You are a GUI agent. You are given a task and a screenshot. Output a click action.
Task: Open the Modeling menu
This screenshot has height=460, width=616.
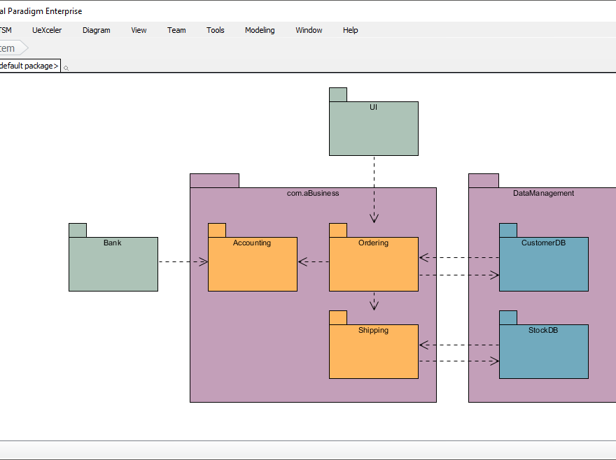coord(259,30)
